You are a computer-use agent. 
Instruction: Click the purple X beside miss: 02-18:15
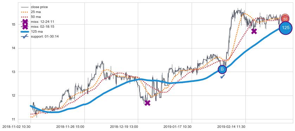[x=25, y=27]
